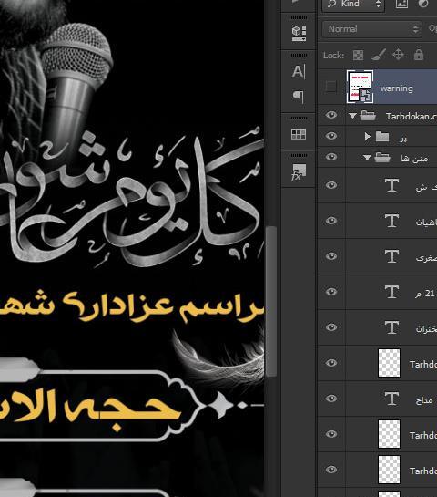Select the خنران layer name
The image size is (437, 497).
[426, 329]
